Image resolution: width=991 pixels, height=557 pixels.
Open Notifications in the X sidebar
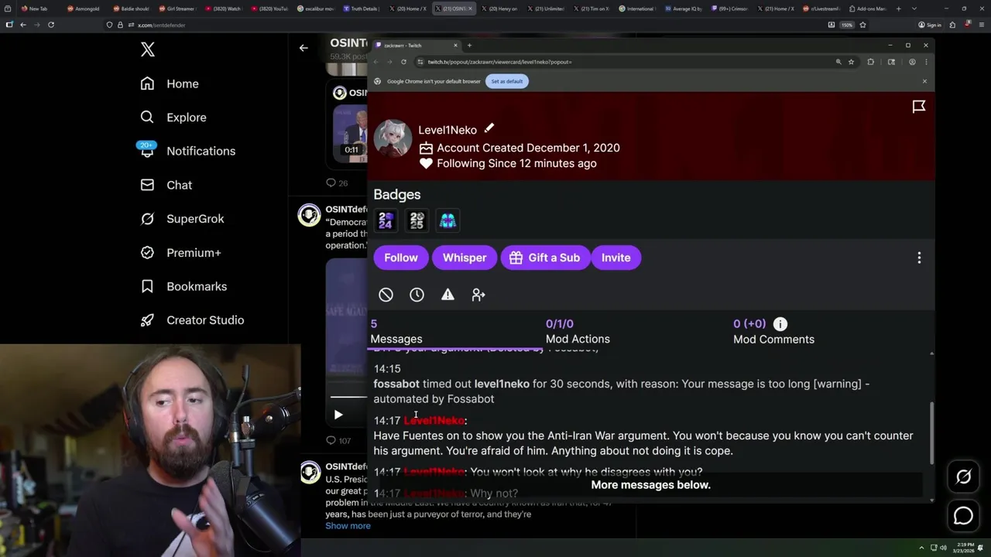click(x=188, y=151)
